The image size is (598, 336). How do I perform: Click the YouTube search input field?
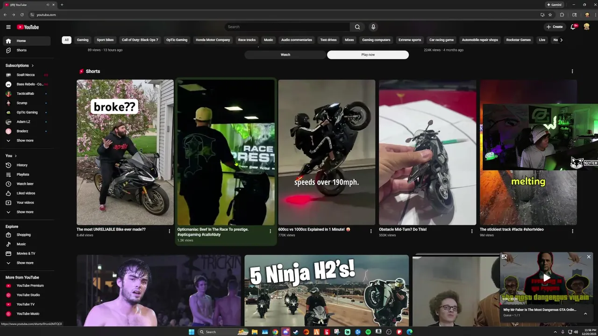(x=287, y=27)
